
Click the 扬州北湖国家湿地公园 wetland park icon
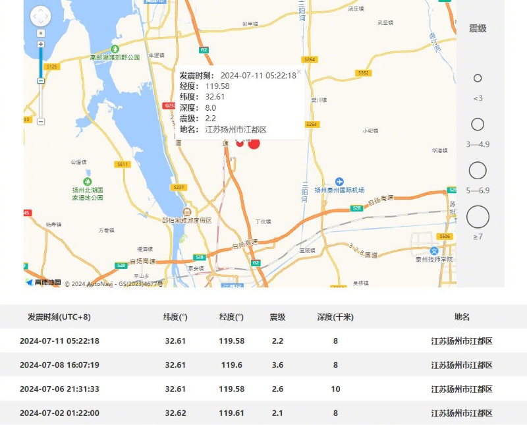[x=88, y=181]
